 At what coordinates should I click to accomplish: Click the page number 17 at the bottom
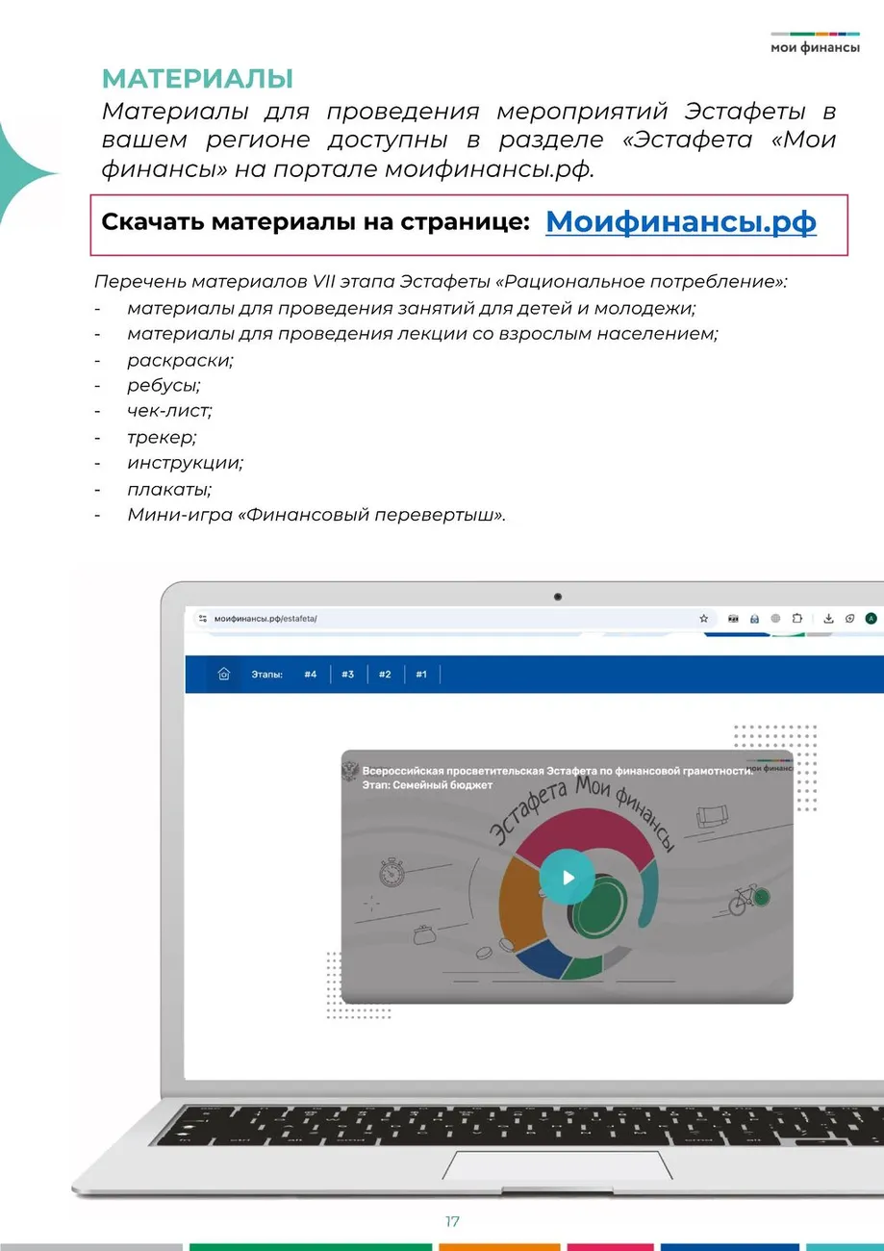click(x=452, y=1221)
